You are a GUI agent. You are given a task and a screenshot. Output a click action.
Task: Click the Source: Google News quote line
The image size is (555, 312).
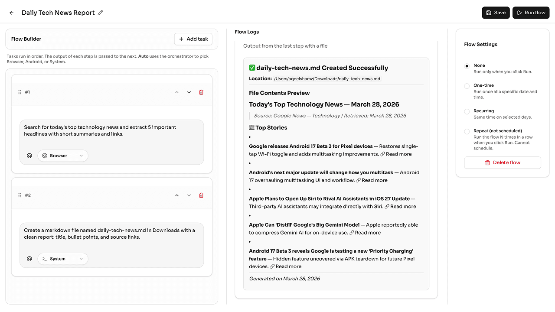tap(330, 116)
